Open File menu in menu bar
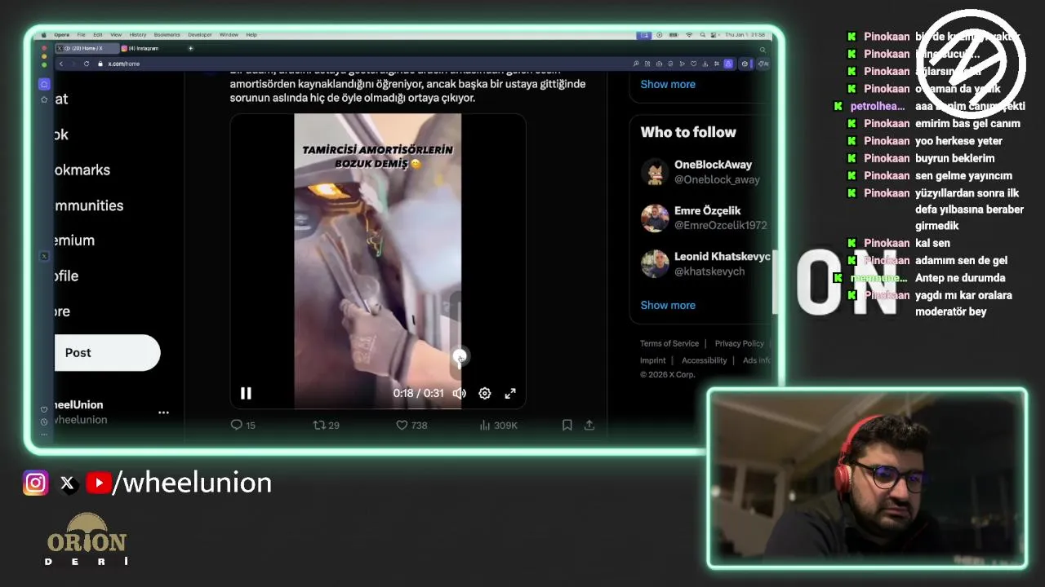 [81, 35]
